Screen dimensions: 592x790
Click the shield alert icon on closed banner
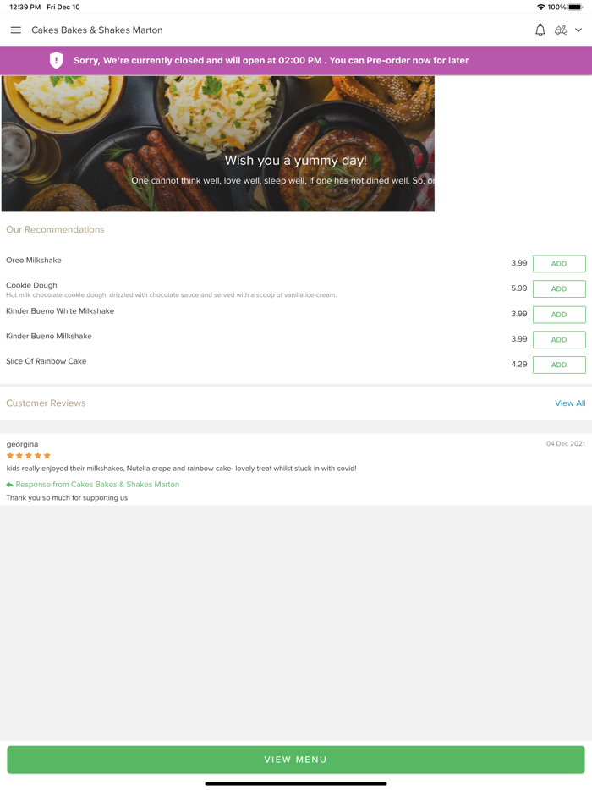tap(56, 60)
